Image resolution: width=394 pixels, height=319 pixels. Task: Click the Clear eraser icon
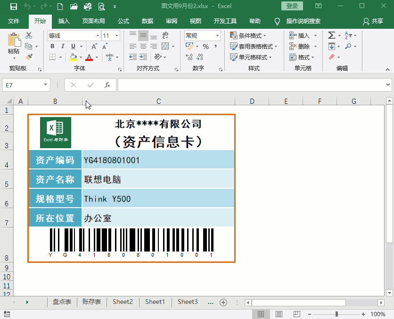point(332,57)
